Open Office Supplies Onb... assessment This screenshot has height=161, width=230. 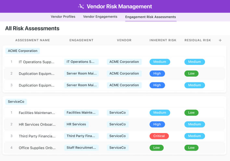tap(37, 148)
